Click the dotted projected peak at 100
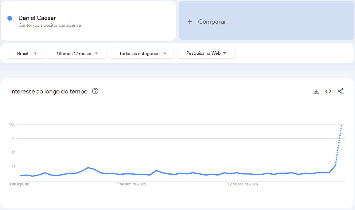This screenshot has height=210, width=355. pos(341,125)
